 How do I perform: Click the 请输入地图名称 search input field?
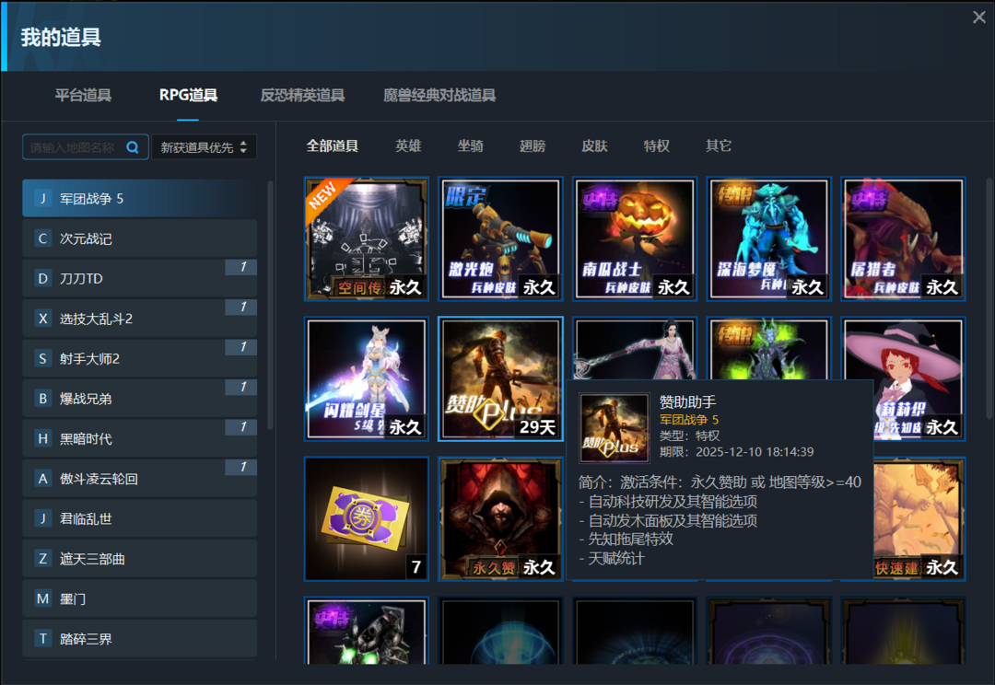[78, 146]
